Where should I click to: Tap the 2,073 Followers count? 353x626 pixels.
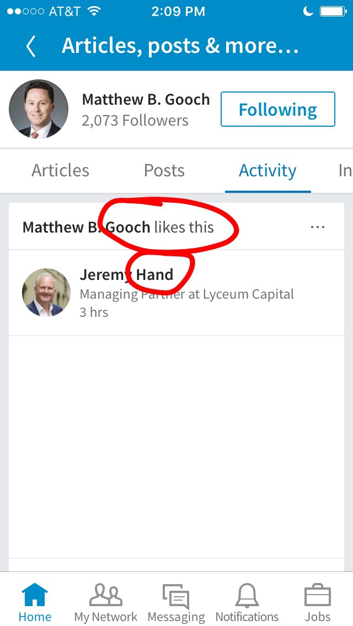(135, 121)
